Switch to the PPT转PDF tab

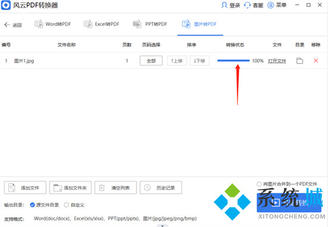[150, 24]
